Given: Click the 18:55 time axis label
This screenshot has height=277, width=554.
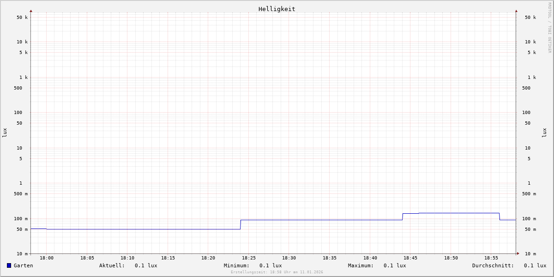Looking at the screenshot, I should (x=491, y=258).
